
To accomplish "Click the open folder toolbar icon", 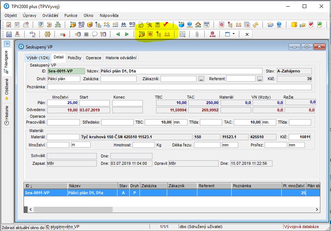I will [x=271, y=25].
